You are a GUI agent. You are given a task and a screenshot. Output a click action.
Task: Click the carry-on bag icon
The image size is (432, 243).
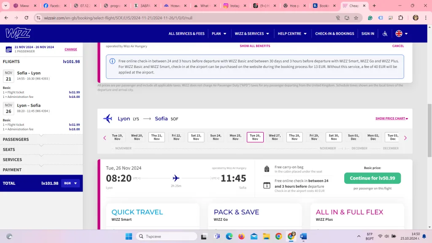tap(267, 169)
